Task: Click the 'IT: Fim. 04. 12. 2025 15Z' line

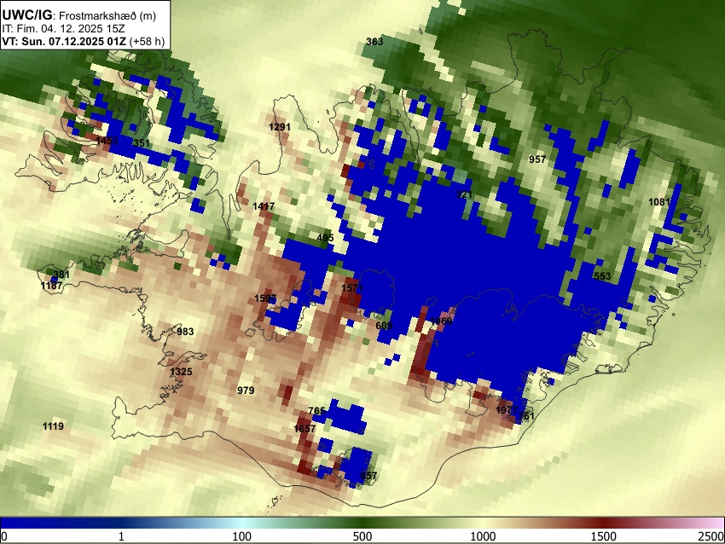Action: (x=63, y=29)
